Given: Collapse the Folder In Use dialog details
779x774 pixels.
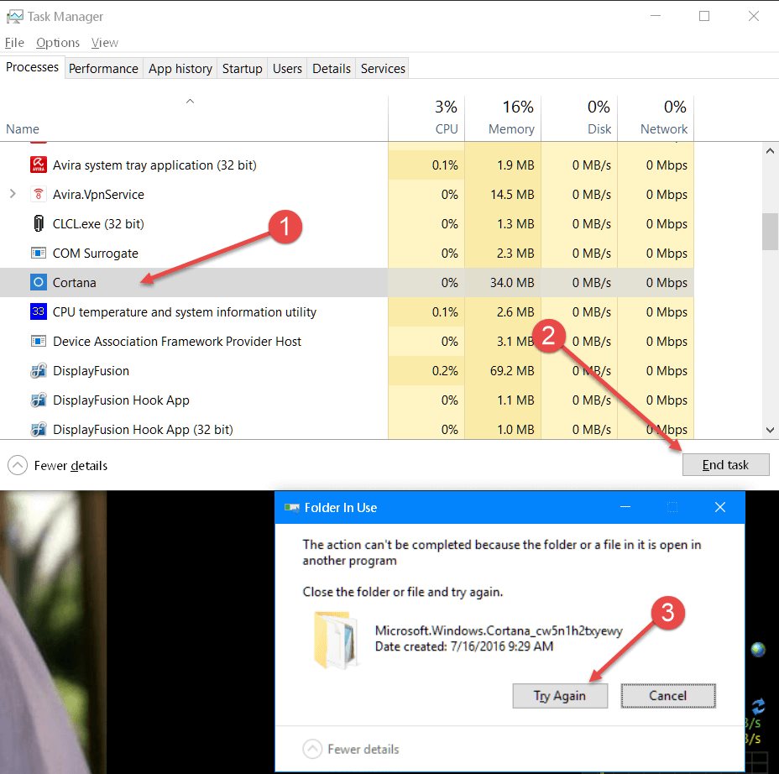Looking at the screenshot, I should pyautogui.click(x=351, y=749).
